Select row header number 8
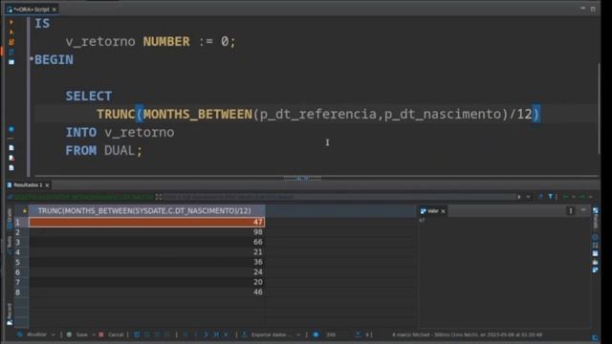Viewport: 612px width, 344px height. pos(21,292)
